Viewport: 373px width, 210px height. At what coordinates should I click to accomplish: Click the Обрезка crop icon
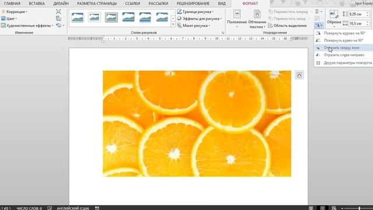click(334, 14)
